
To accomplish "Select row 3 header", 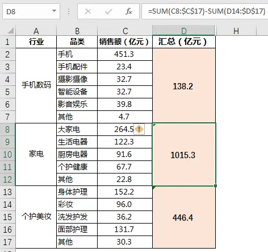I will tap(7, 67).
